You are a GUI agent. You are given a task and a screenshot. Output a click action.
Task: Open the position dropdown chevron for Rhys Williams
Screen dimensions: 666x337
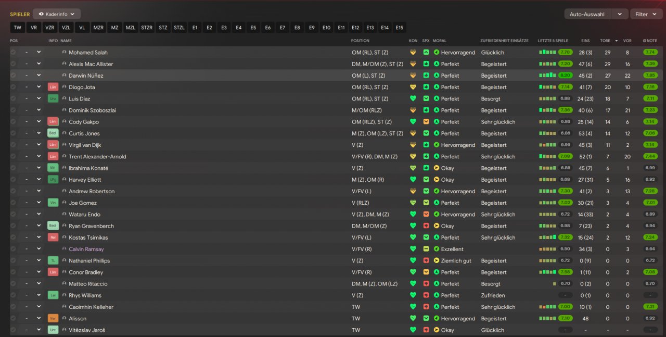39,295
